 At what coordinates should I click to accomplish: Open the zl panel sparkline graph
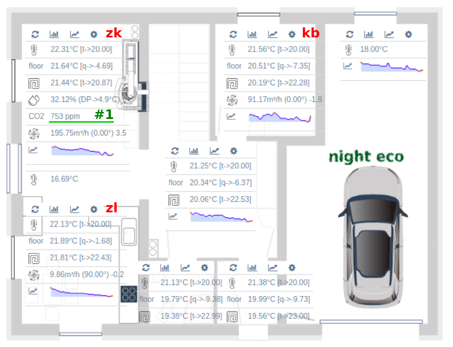pyautogui.click(x=82, y=292)
